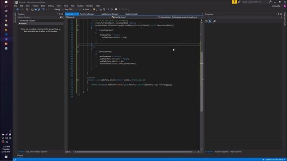
Task: Open the BuniLib project scope dropdown
Action: pyautogui.click(x=88, y=17)
